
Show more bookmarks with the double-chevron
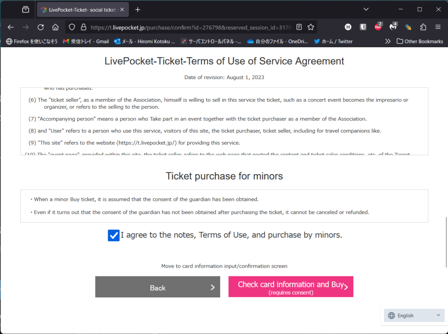coord(388,41)
